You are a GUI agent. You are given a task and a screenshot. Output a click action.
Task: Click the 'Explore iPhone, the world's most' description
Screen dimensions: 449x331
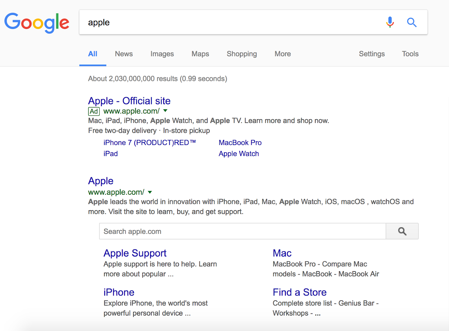click(x=155, y=308)
